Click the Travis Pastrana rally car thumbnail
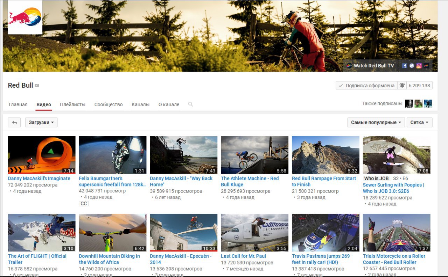The image size is (448, 277). (x=326, y=233)
